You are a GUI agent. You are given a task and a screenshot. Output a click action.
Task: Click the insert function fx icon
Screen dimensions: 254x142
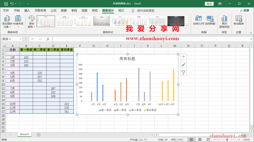click(48, 39)
